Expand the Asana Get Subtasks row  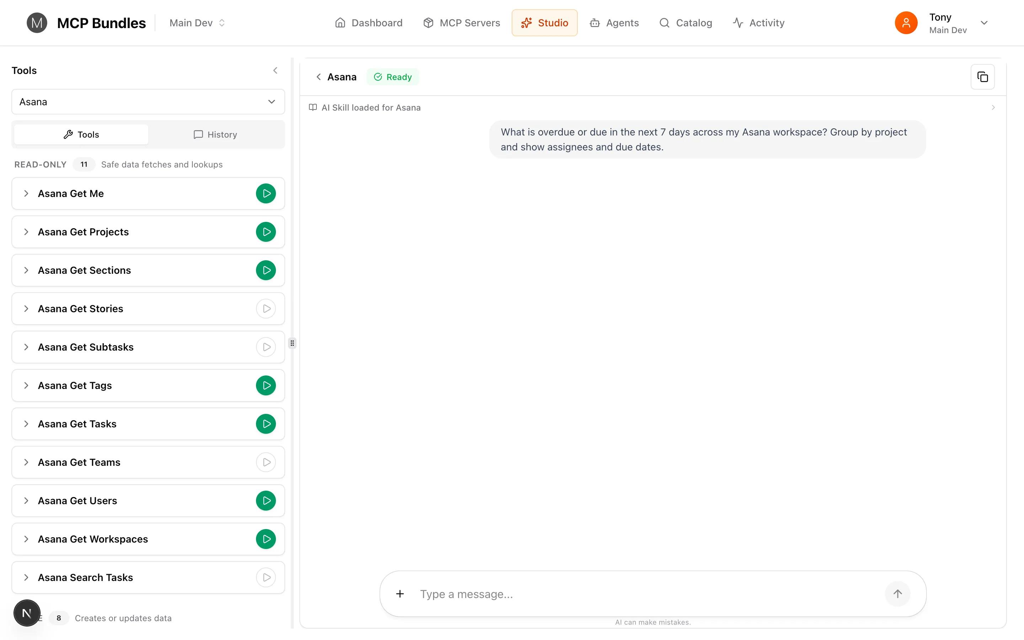coord(26,347)
